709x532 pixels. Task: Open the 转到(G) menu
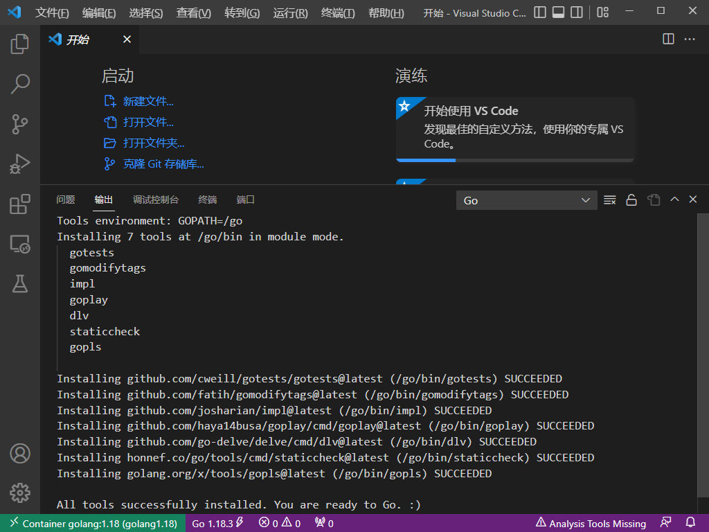coord(242,12)
